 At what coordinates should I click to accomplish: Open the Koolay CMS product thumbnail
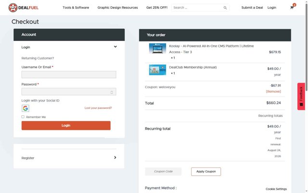coord(157,48)
